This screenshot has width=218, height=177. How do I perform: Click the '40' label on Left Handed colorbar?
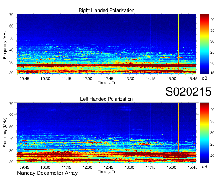212,110
